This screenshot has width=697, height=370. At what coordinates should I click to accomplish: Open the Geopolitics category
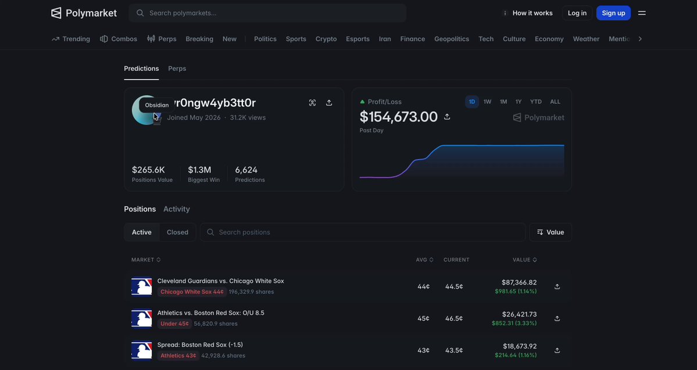click(452, 39)
